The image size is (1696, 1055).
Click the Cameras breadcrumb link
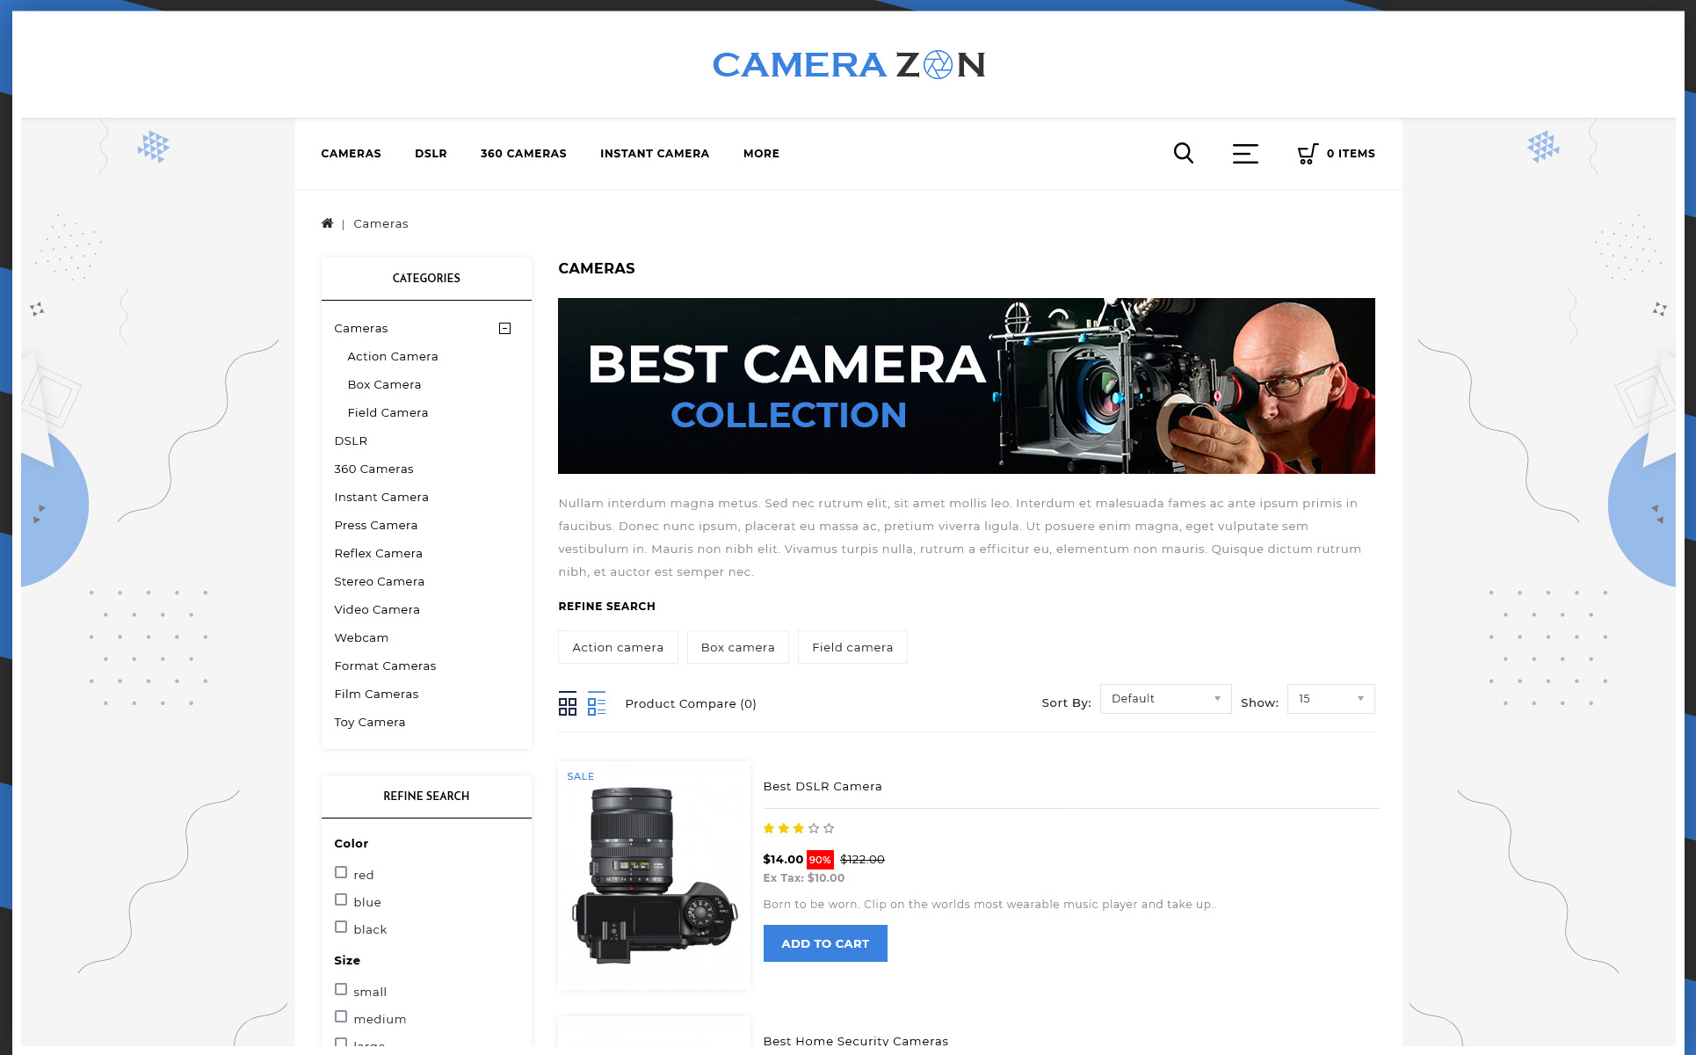click(381, 223)
